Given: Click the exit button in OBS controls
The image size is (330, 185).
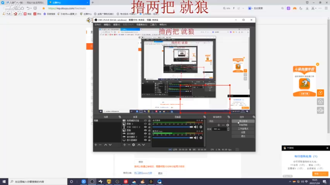Looking at the screenshot, I should [243, 136].
